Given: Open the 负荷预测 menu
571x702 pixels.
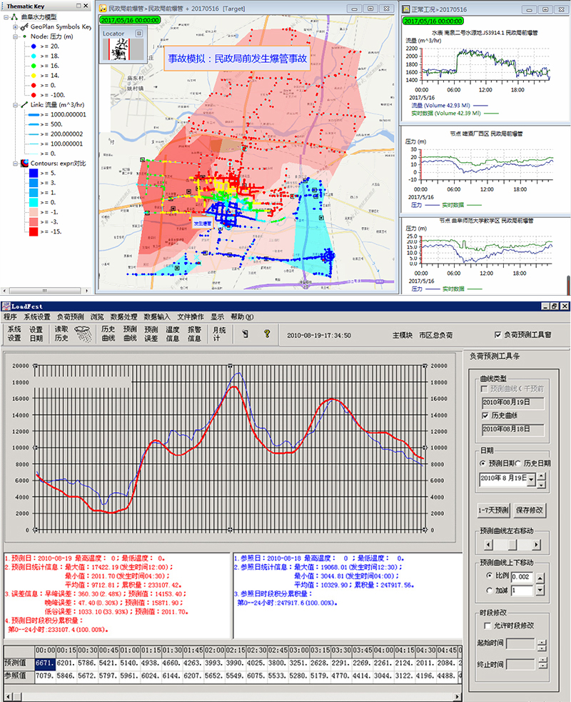Looking at the screenshot, I should (70, 316).
